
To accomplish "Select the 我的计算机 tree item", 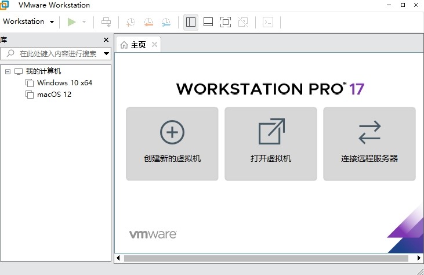I will (44, 71).
